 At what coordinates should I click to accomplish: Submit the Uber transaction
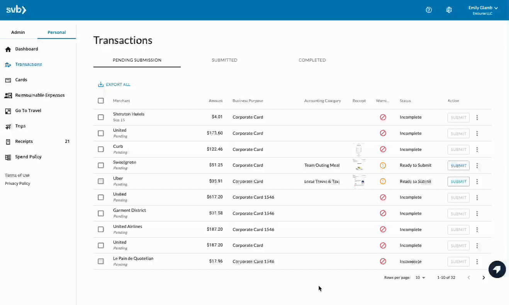click(458, 181)
